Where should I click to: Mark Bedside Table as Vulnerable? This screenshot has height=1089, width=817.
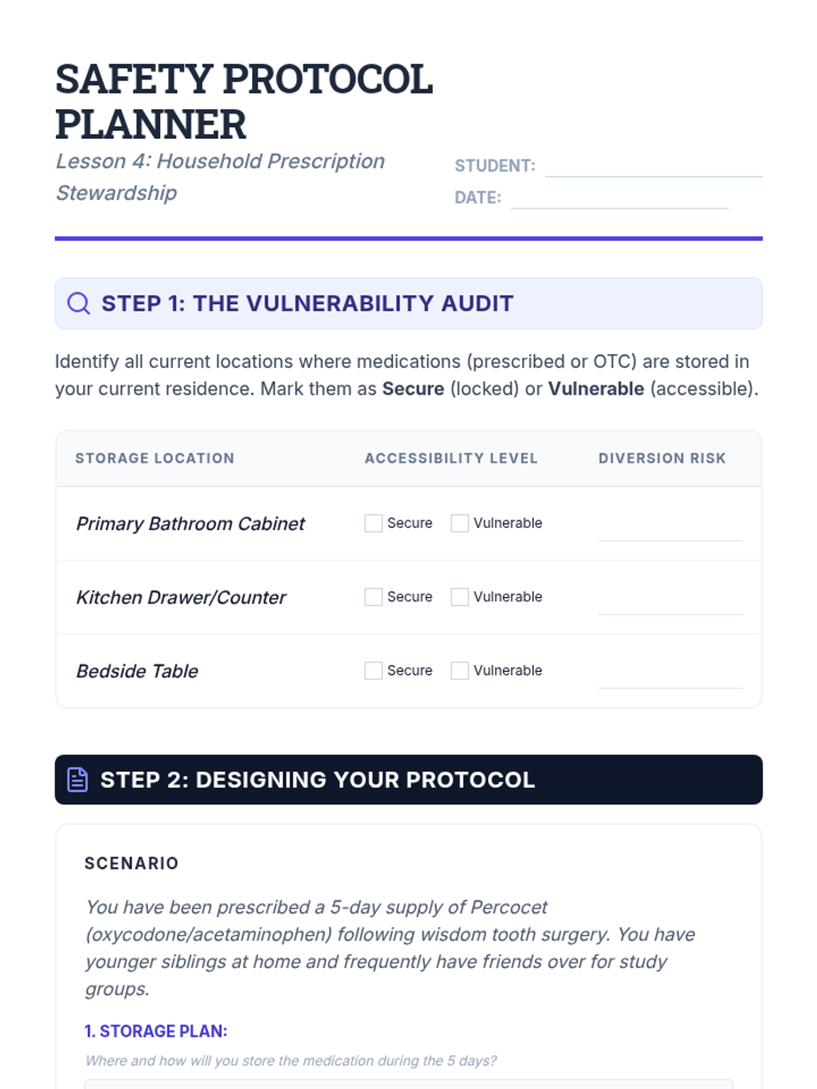point(460,670)
